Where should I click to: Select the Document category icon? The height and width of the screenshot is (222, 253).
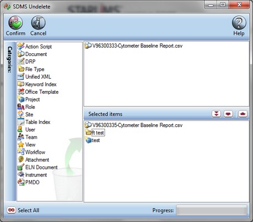(x=21, y=54)
